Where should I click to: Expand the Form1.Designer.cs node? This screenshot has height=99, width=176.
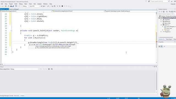[163, 27]
